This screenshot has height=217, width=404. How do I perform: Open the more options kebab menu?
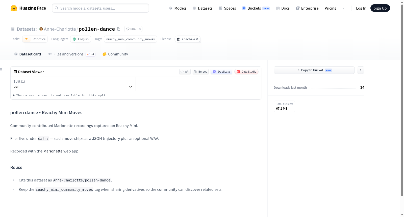(x=361, y=70)
